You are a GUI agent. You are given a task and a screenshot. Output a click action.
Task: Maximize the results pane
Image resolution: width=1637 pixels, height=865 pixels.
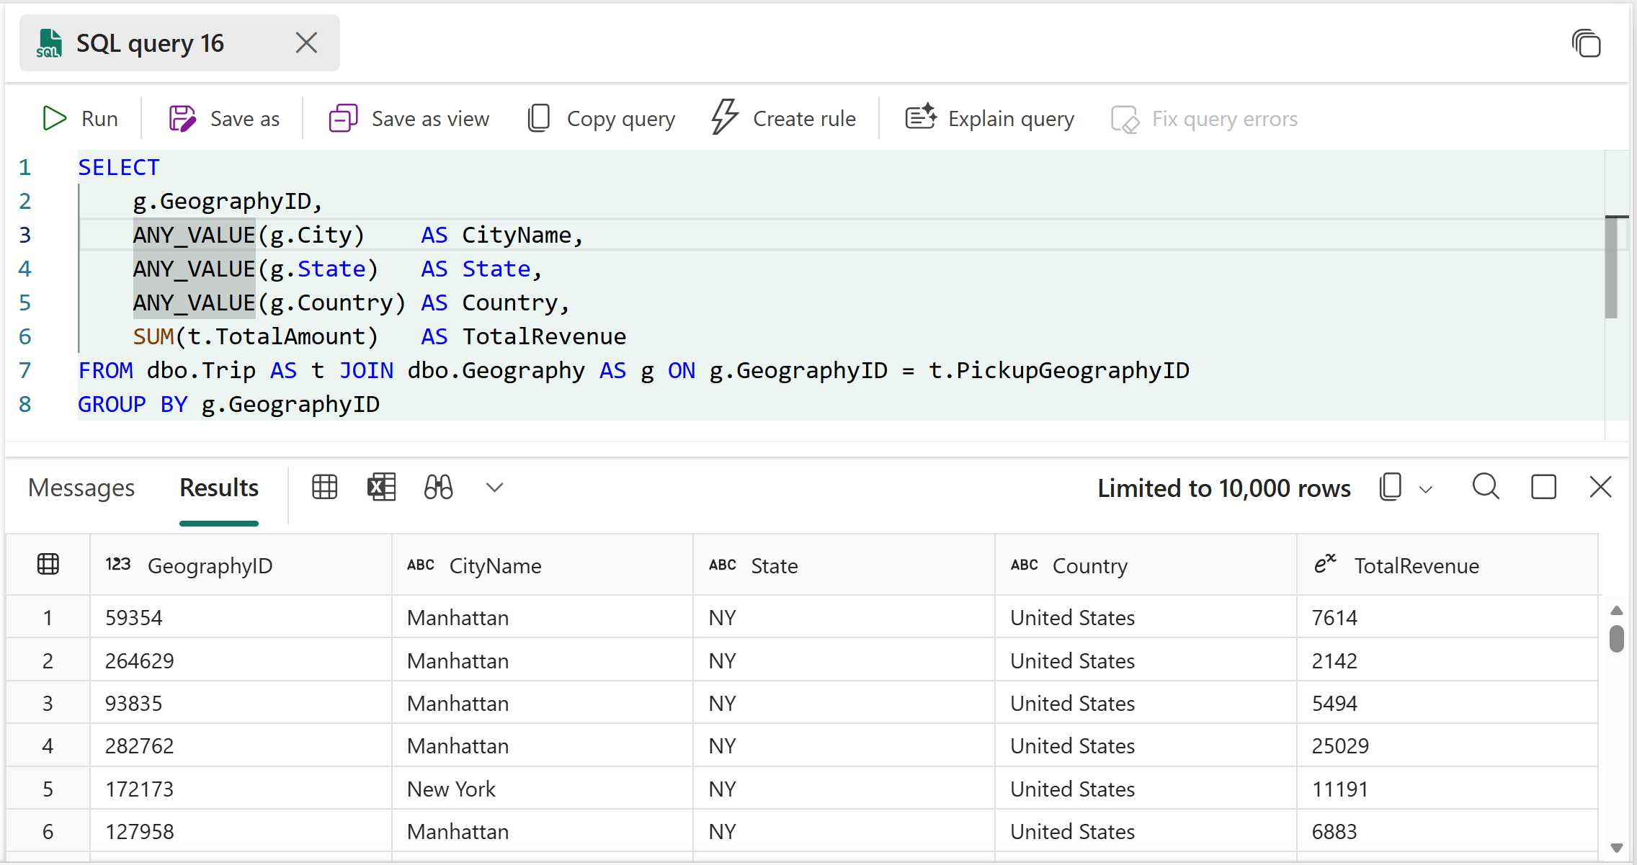pyautogui.click(x=1544, y=487)
